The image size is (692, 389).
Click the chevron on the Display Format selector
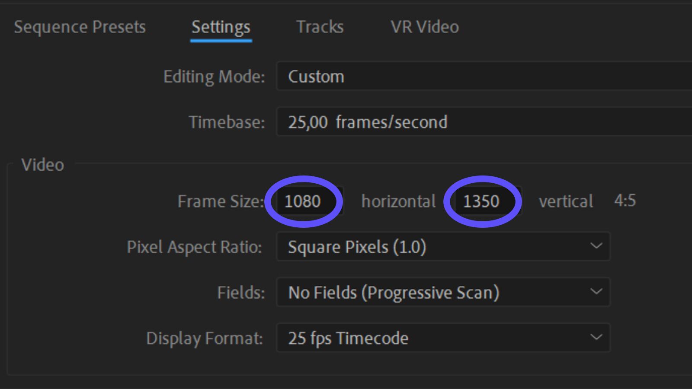click(596, 337)
